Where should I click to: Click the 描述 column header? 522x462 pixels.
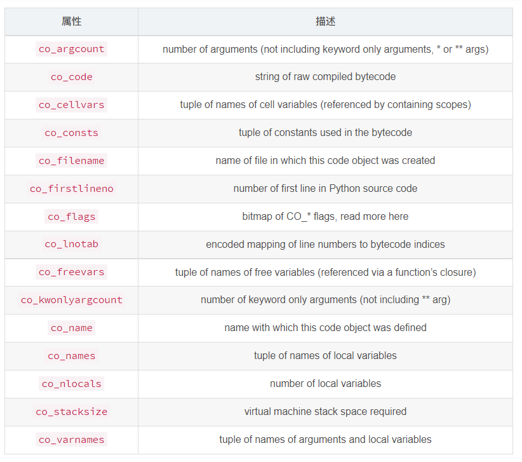(x=325, y=22)
